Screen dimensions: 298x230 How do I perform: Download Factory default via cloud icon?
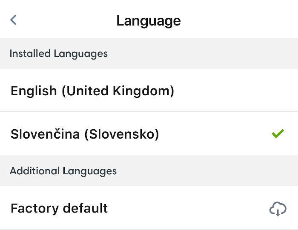[x=278, y=209]
